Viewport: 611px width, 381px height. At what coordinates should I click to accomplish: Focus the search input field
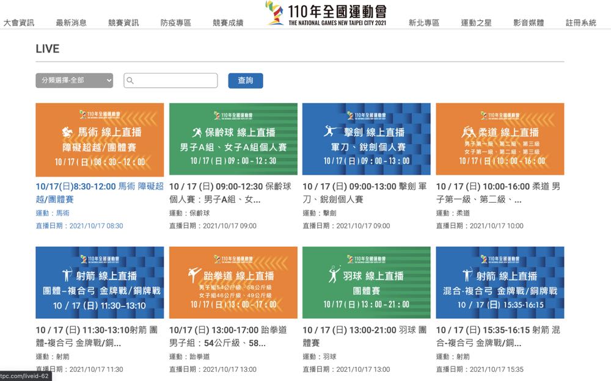[x=170, y=80]
